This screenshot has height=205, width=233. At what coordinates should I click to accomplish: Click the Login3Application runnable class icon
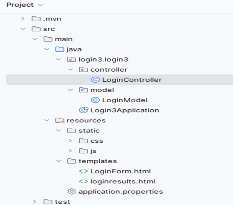83,110
